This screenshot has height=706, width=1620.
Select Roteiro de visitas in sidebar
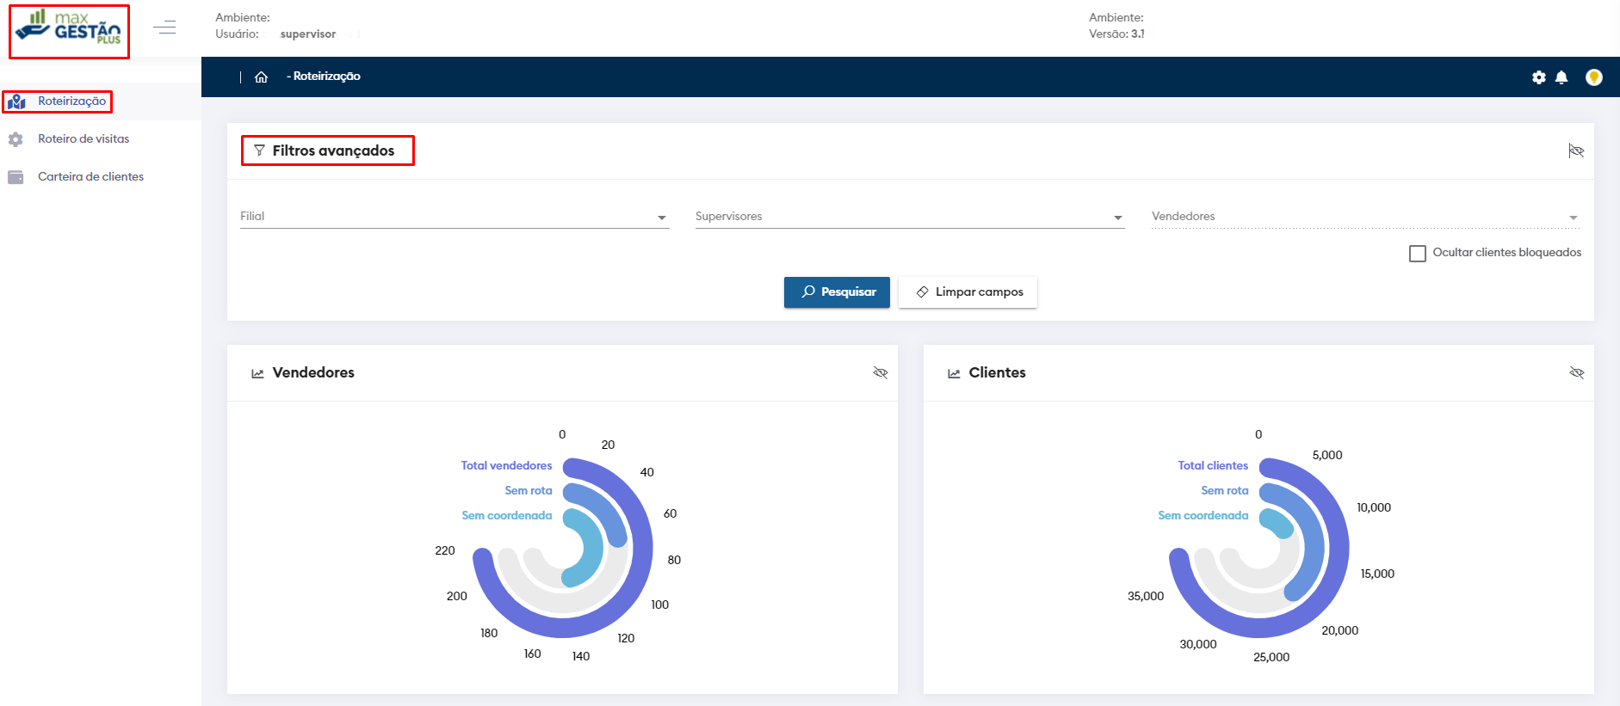(83, 139)
